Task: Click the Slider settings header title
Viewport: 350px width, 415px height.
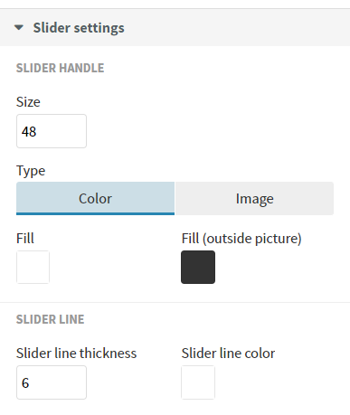Action: pyautogui.click(x=79, y=28)
